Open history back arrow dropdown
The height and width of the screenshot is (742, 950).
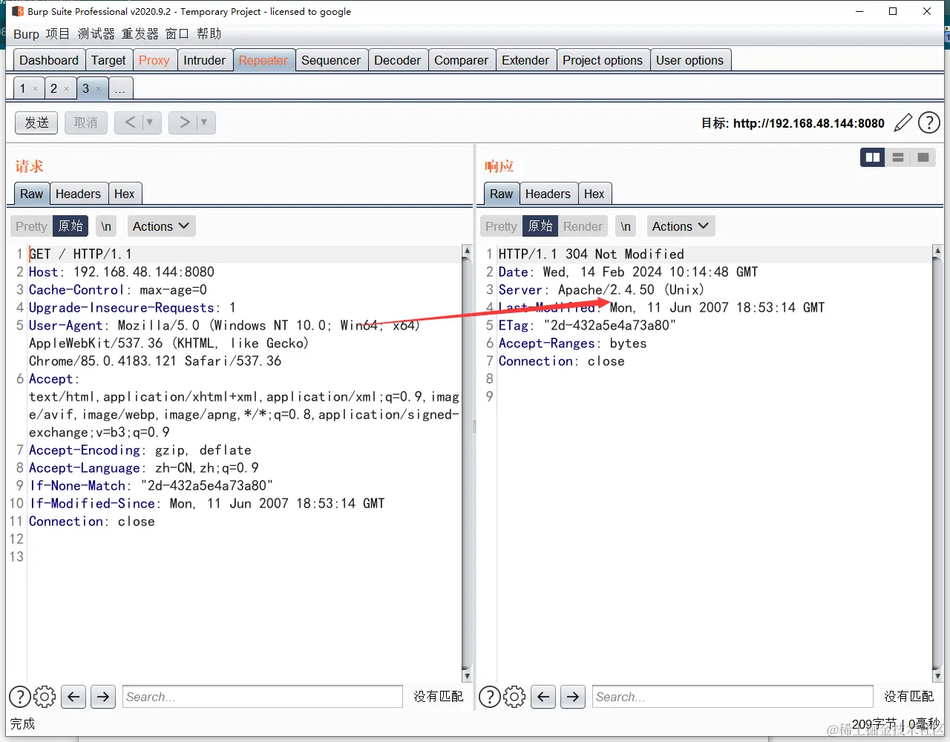click(x=150, y=122)
